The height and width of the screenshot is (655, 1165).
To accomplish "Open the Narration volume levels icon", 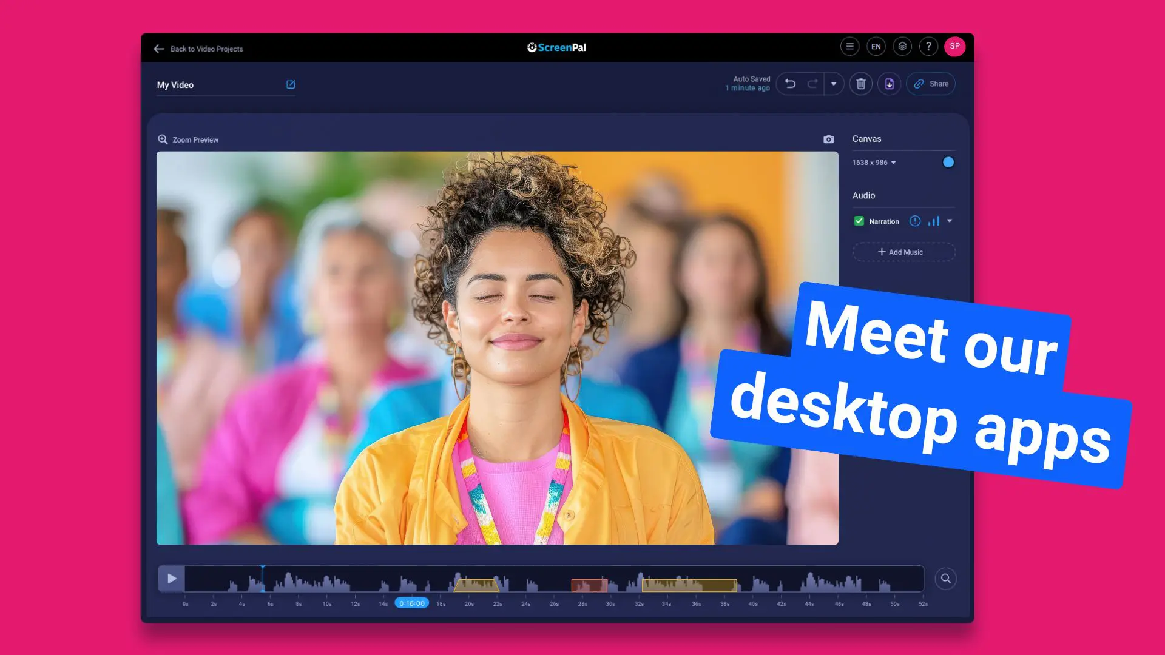I will (x=933, y=221).
